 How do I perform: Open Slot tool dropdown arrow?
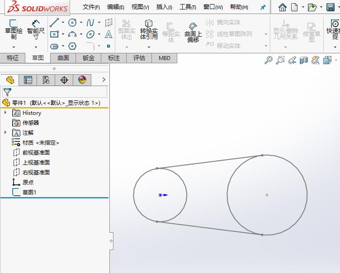click(63, 46)
